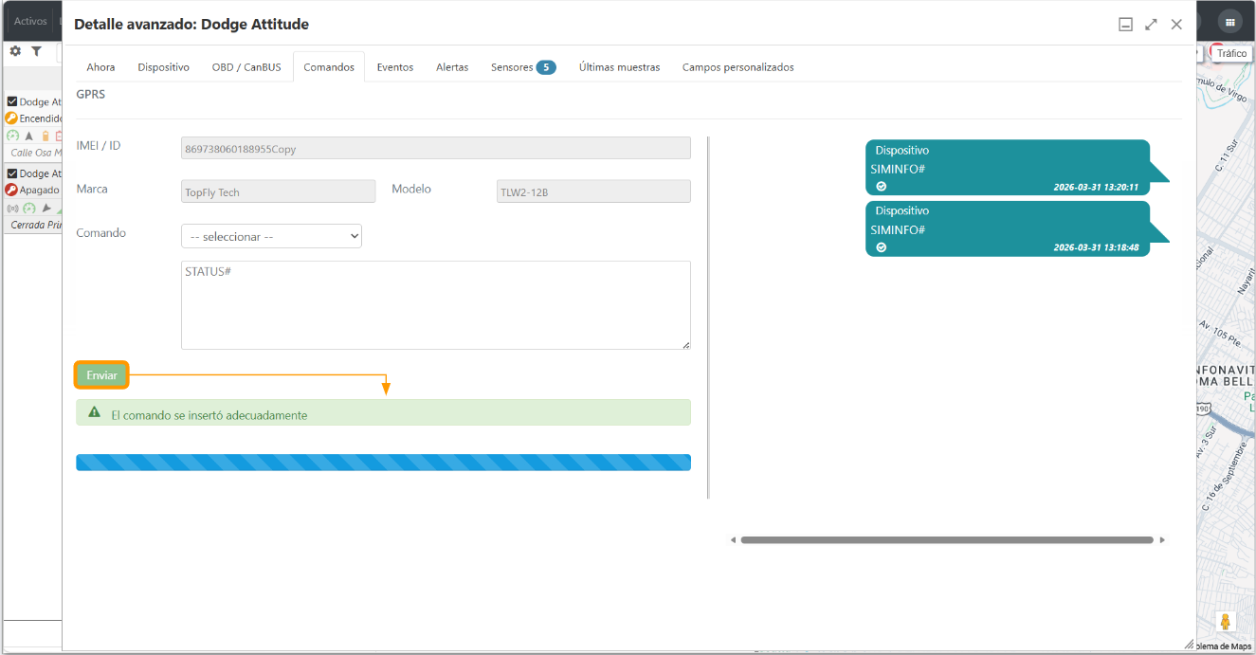Image resolution: width=1256 pixels, height=655 pixels.
Task: Uncheck the second Dodge Attitude checkbox above Apagado
Action: click(x=12, y=173)
